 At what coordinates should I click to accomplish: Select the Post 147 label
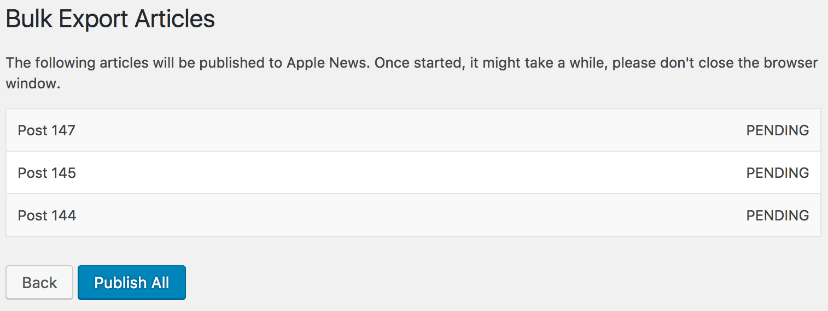[46, 130]
